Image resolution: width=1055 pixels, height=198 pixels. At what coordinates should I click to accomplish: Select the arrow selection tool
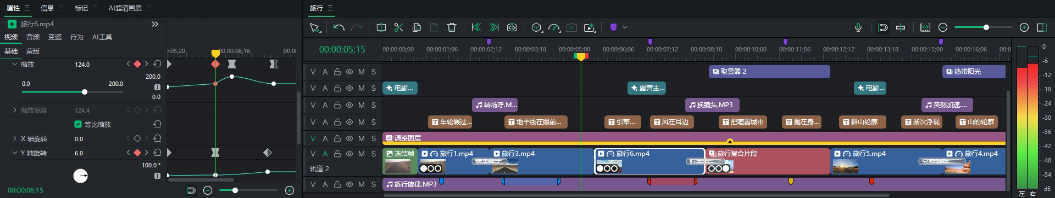[x=314, y=27]
